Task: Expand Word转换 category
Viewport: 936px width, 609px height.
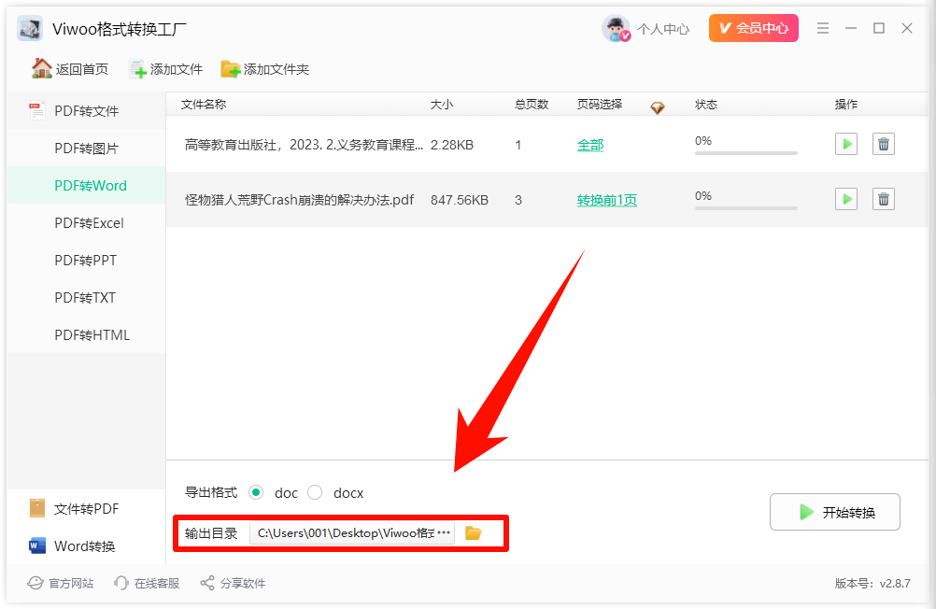Action: tap(86, 545)
